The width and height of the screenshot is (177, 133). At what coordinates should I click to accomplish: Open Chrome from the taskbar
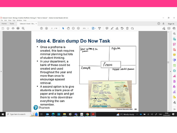(87, 114)
